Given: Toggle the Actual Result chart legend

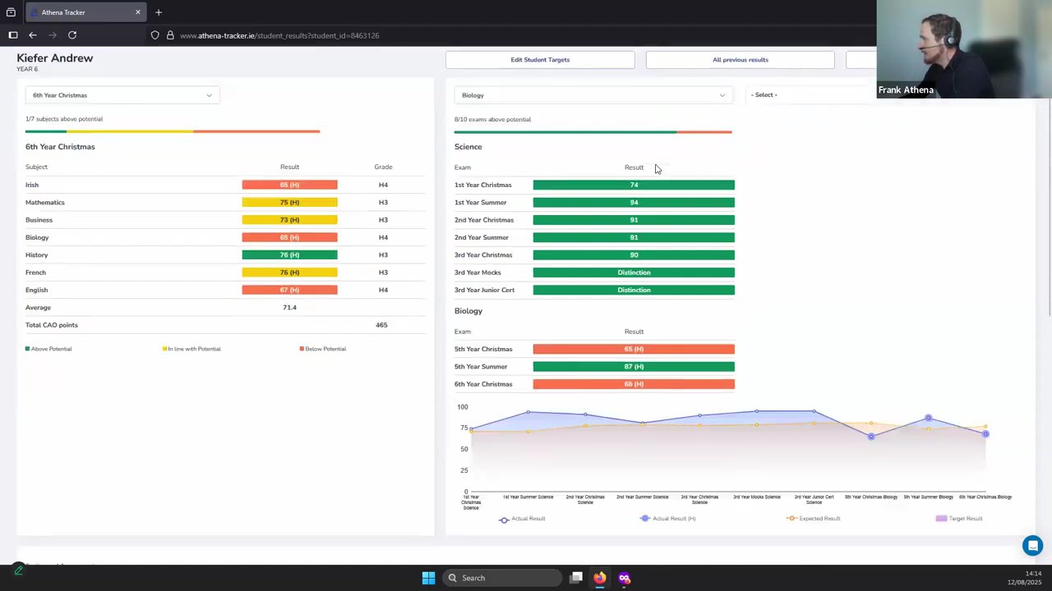Looking at the screenshot, I should (x=523, y=519).
